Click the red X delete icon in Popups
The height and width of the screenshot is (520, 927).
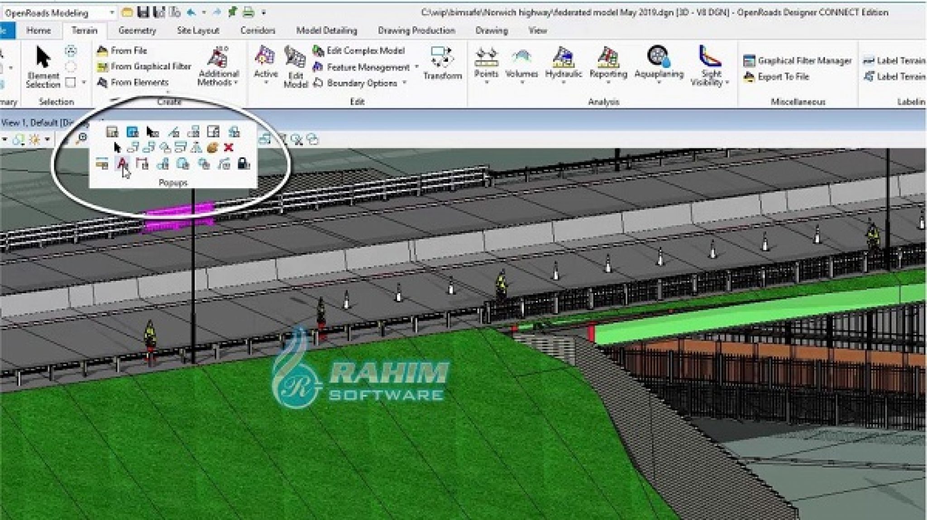(229, 147)
